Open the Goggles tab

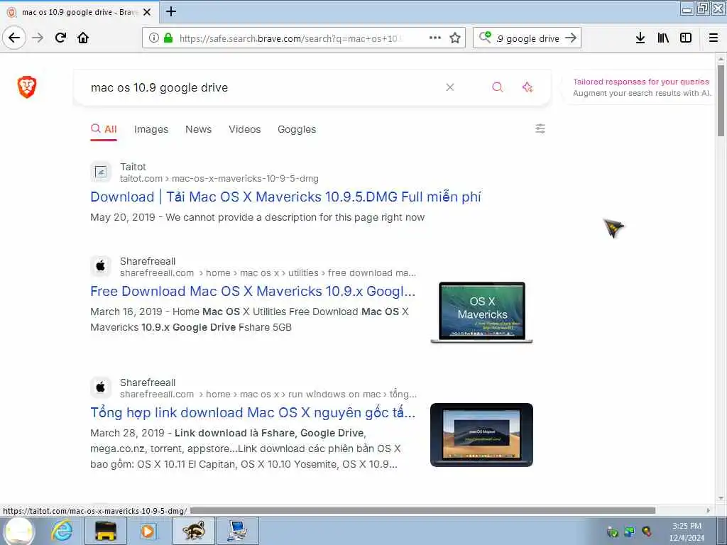[x=297, y=129]
